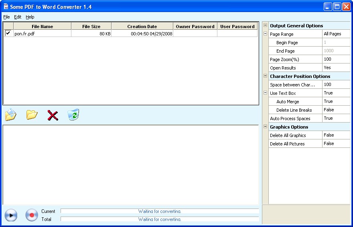Click the add PDF files icon

(10, 115)
